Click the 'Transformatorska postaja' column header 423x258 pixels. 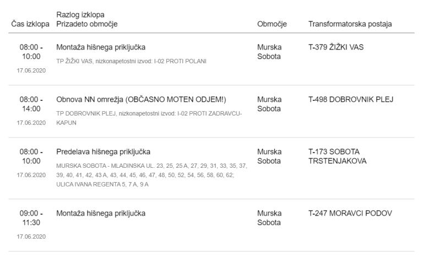click(x=350, y=25)
